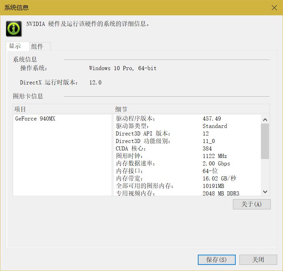This screenshot has width=283, height=271.
Task: Click driver version value 457.49
Action: (x=212, y=118)
